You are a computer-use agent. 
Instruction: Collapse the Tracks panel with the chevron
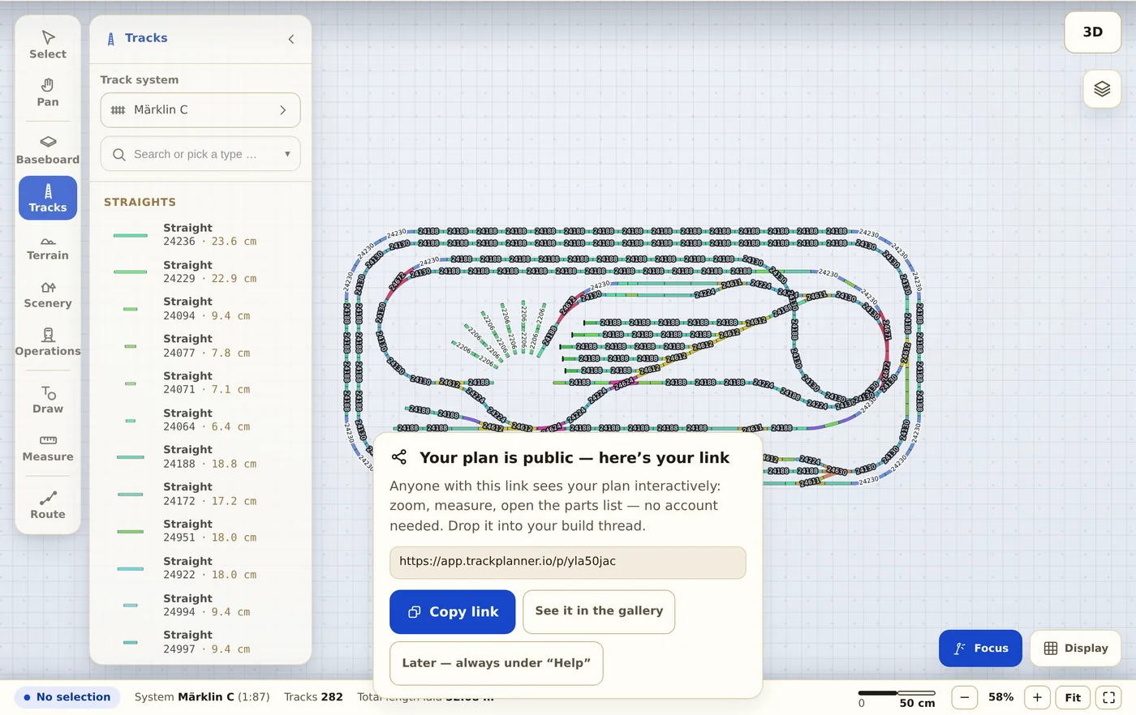pyautogui.click(x=291, y=39)
